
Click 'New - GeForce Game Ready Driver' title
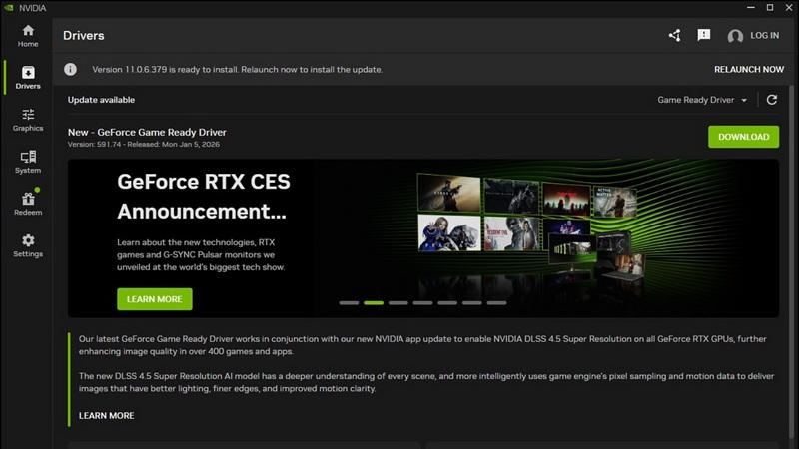tap(147, 132)
